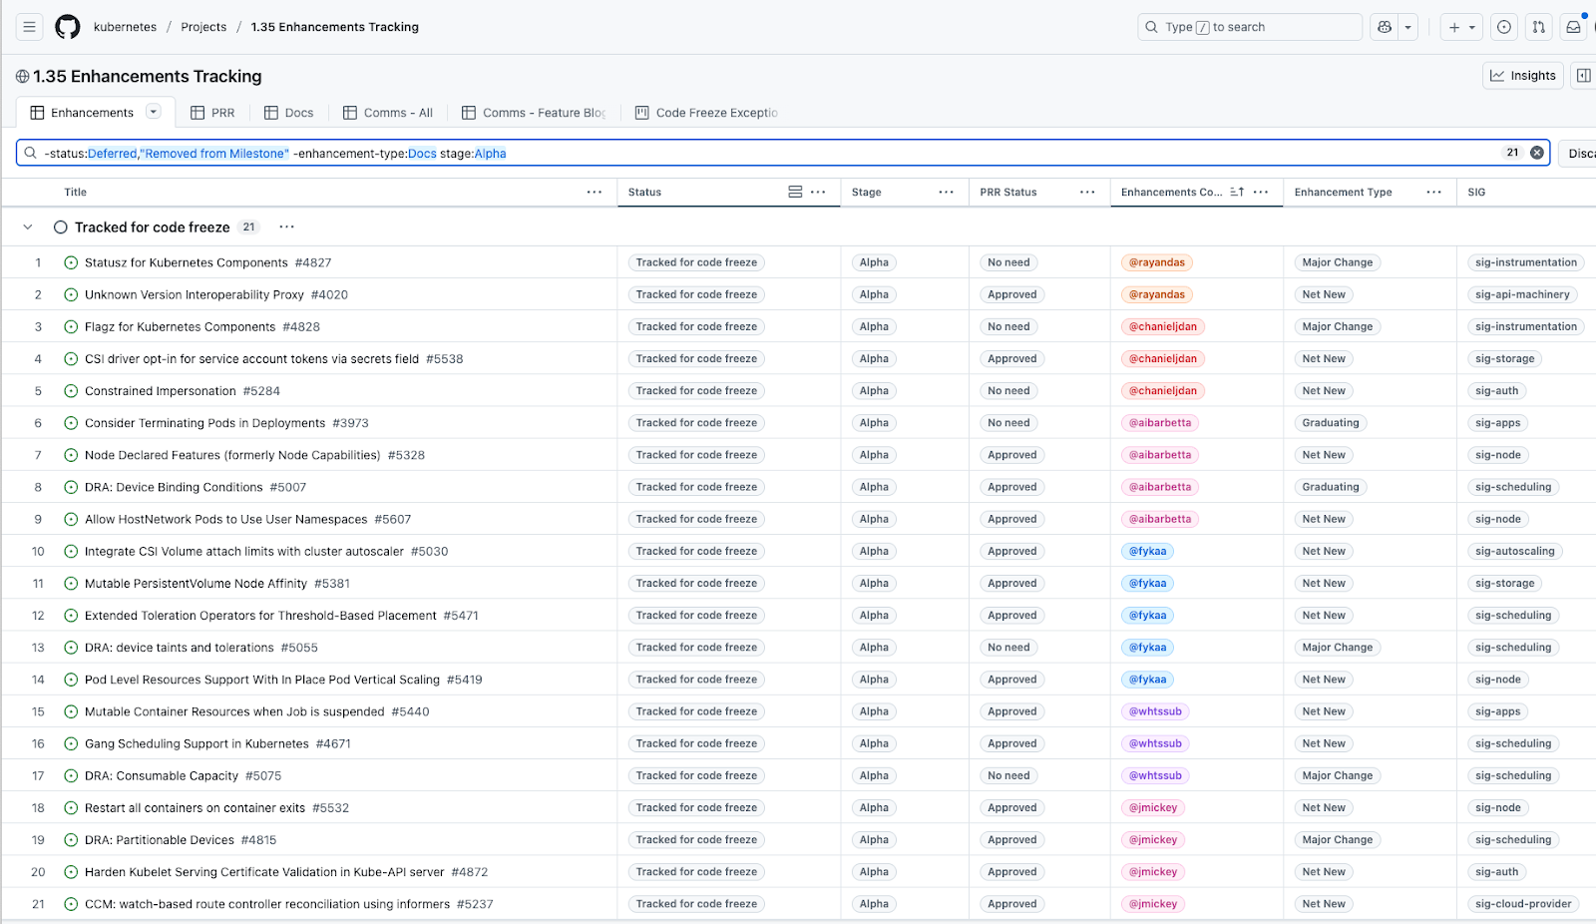Screen dimensions: 1596x924
Task: Click @aibarbetta label in Consider Terminating Pods row
Action: (1160, 423)
